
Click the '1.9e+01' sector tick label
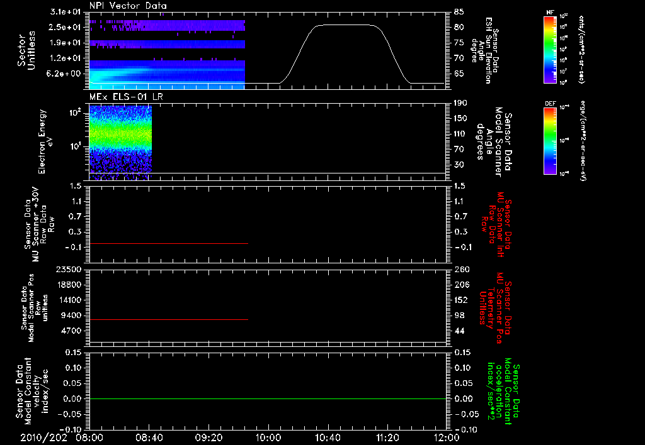[x=66, y=43]
